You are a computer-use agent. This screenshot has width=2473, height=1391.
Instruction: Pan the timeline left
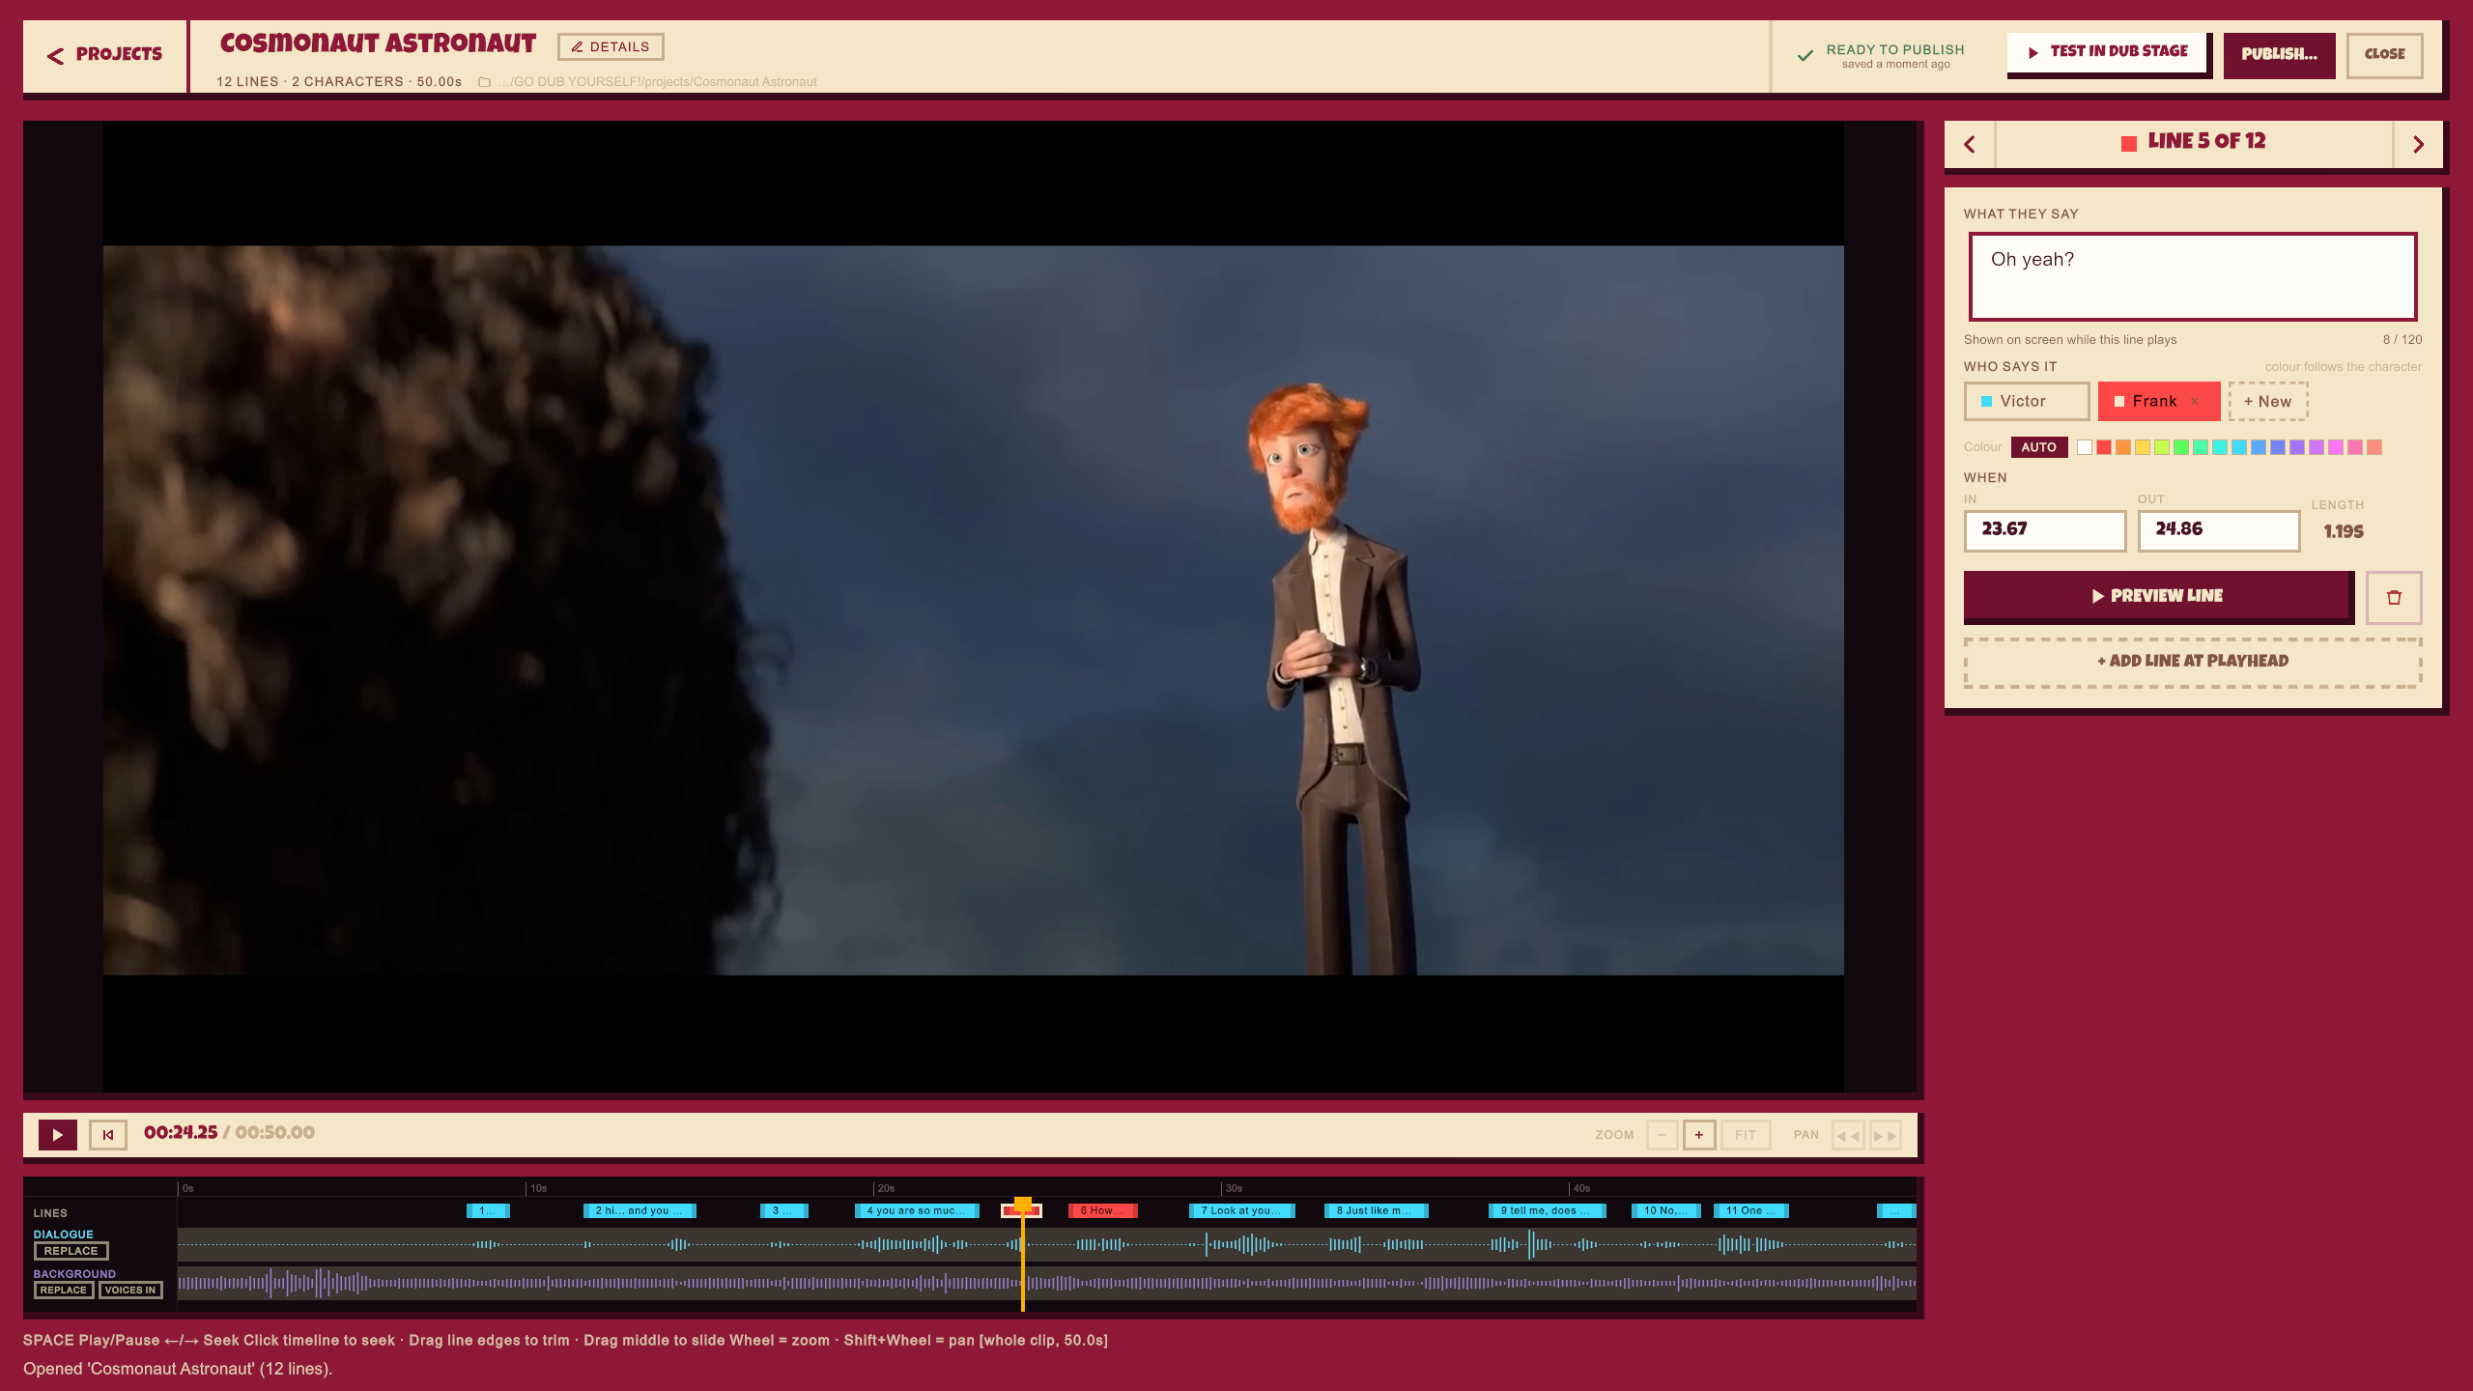[x=1848, y=1134]
